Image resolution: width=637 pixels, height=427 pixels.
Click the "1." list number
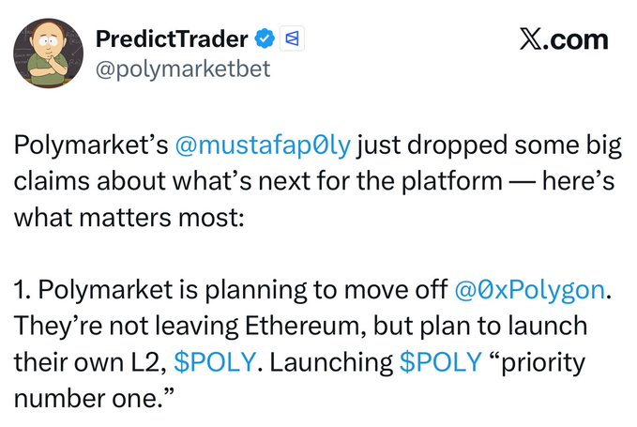22,289
